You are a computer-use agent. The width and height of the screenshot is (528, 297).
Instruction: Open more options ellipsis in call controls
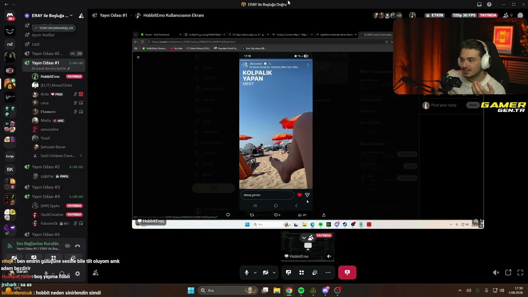coord(328,272)
